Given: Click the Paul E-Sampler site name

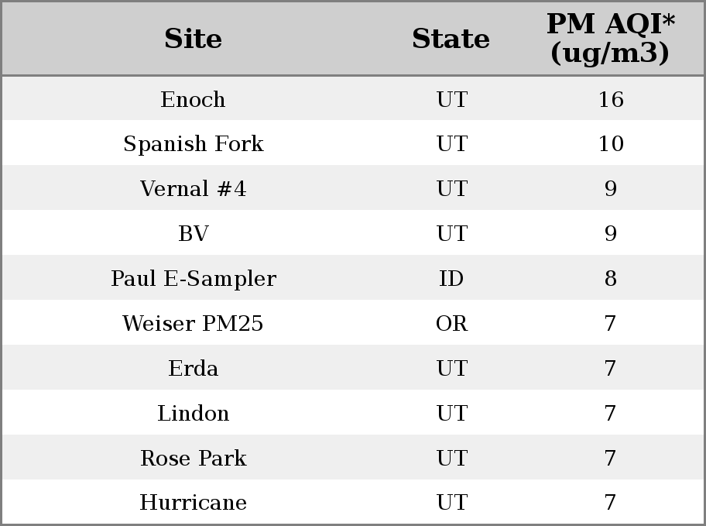Looking at the screenshot, I should point(194,279).
